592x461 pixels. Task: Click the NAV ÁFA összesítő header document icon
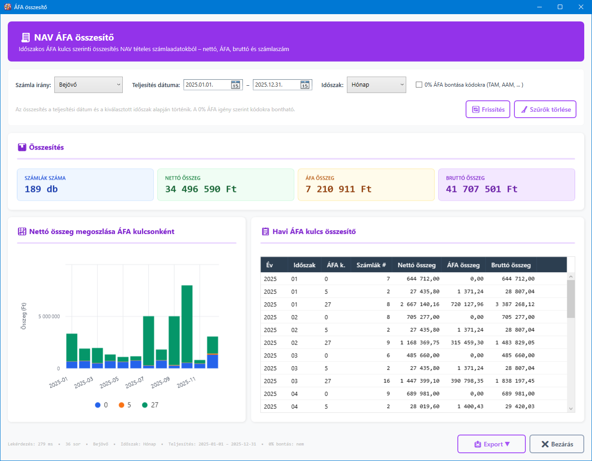[x=26, y=37]
